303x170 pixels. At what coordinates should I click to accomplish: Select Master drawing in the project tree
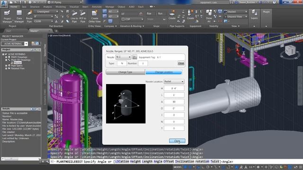click(18, 63)
